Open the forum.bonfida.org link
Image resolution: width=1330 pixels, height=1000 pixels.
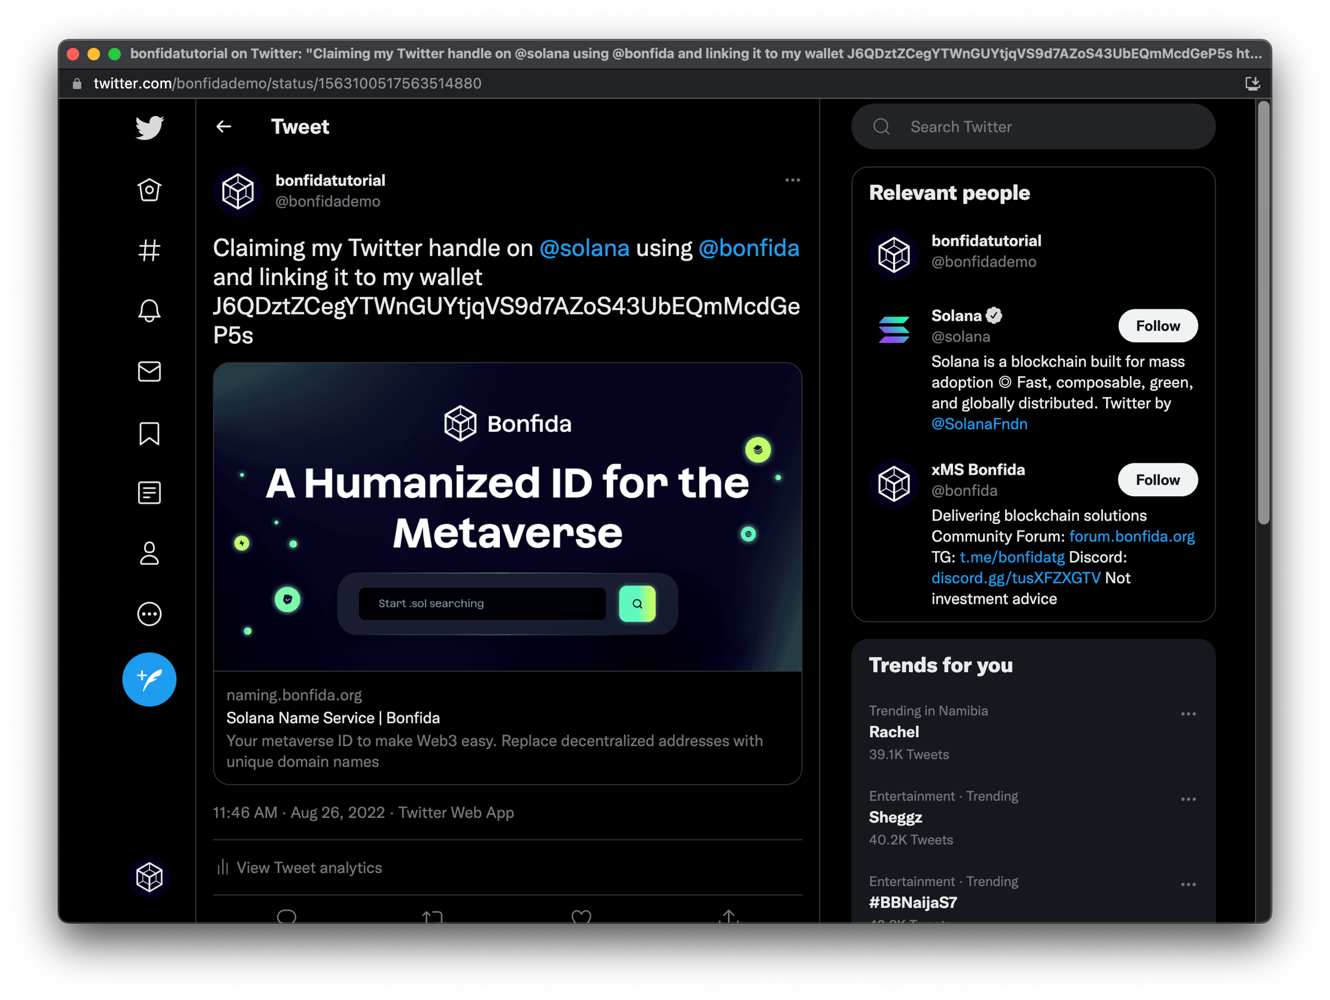click(x=1131, y=536)
